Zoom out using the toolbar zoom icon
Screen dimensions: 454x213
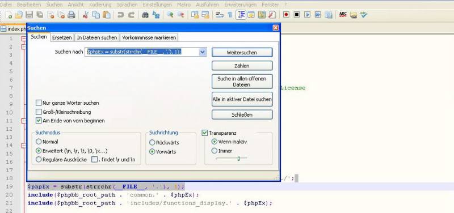[x=180, y=15]
